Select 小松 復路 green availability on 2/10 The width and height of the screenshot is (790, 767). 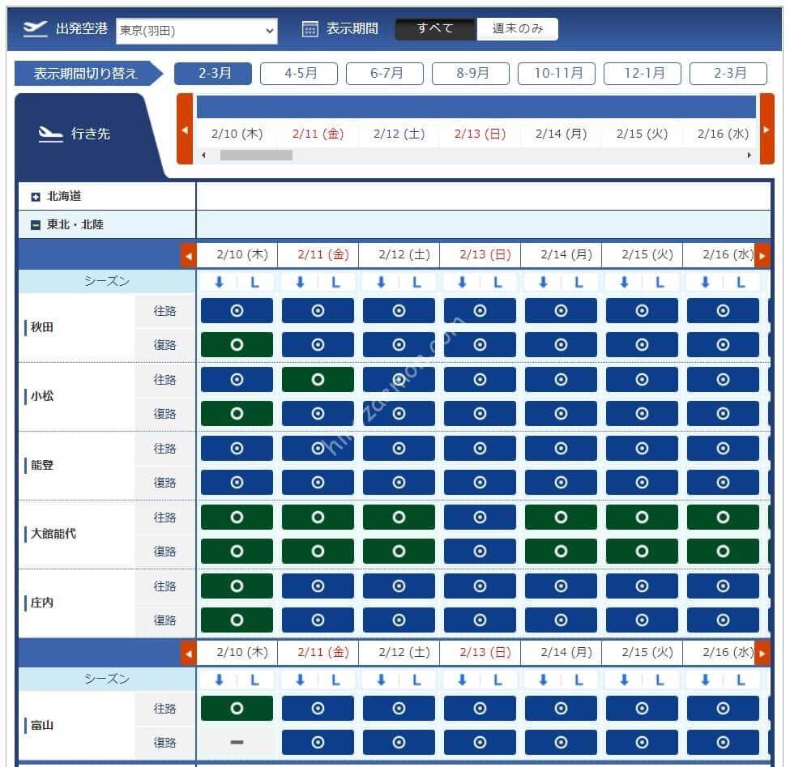click(x=237, y=414)
